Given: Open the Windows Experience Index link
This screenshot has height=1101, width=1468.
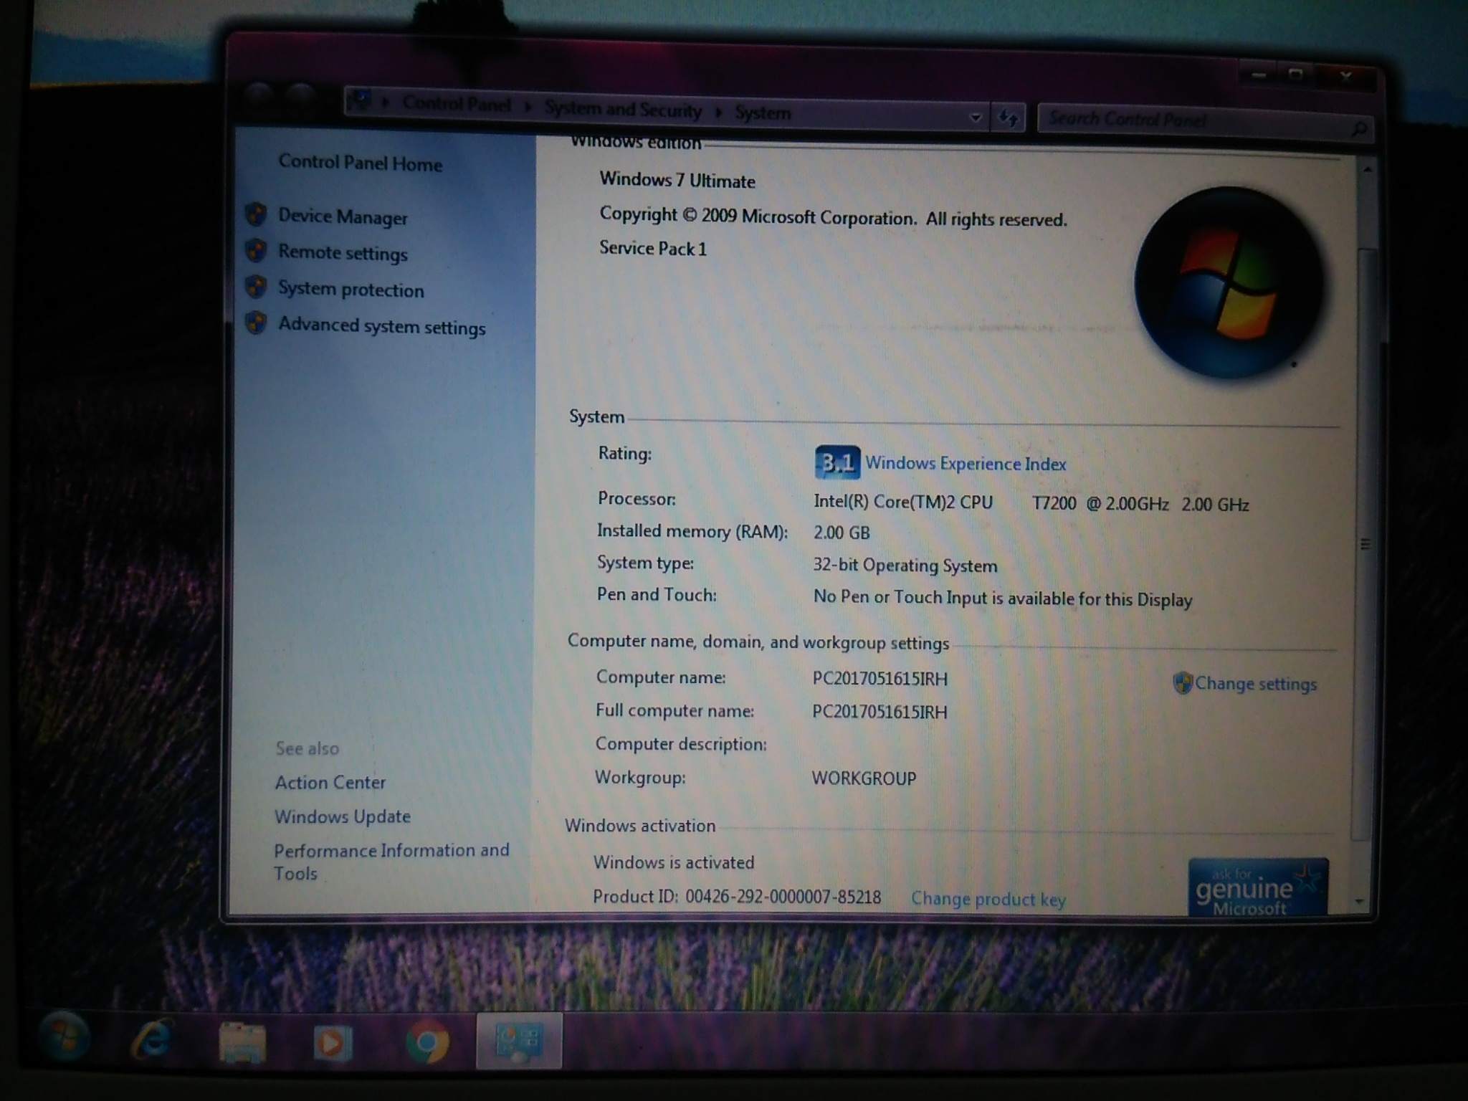Looking at the screenshot, I should [x=965, y=464].
